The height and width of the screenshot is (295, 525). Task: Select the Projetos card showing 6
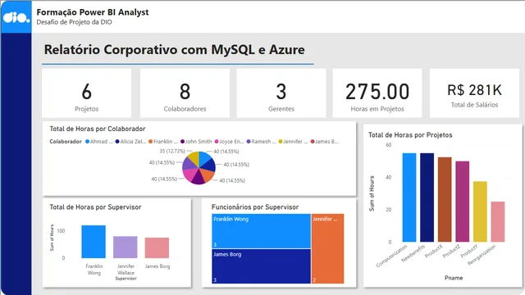(x=86, y=93)
